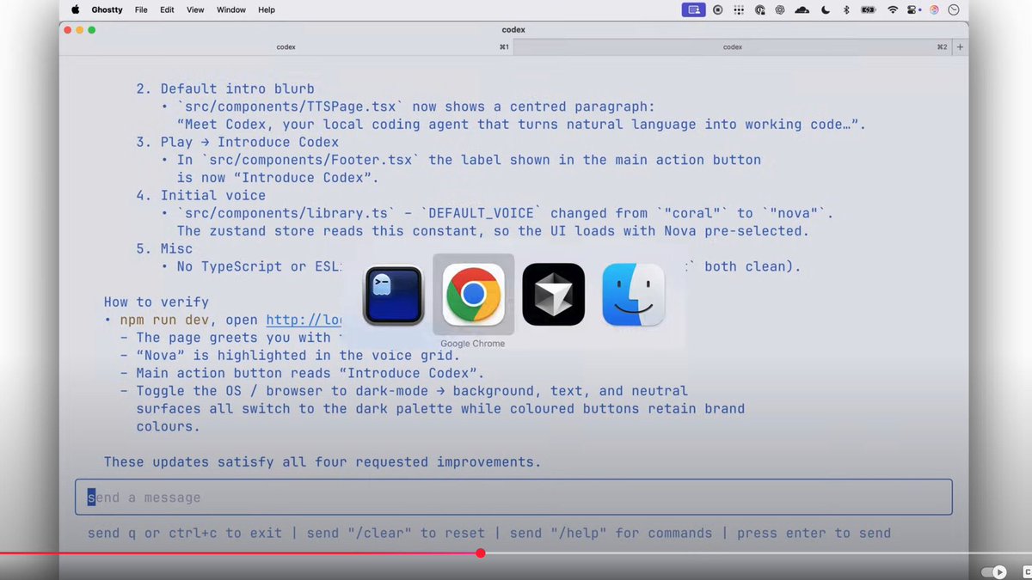Open the Help menu
The height and width of the screenshot is (580, 1032).
pos(267,9)
